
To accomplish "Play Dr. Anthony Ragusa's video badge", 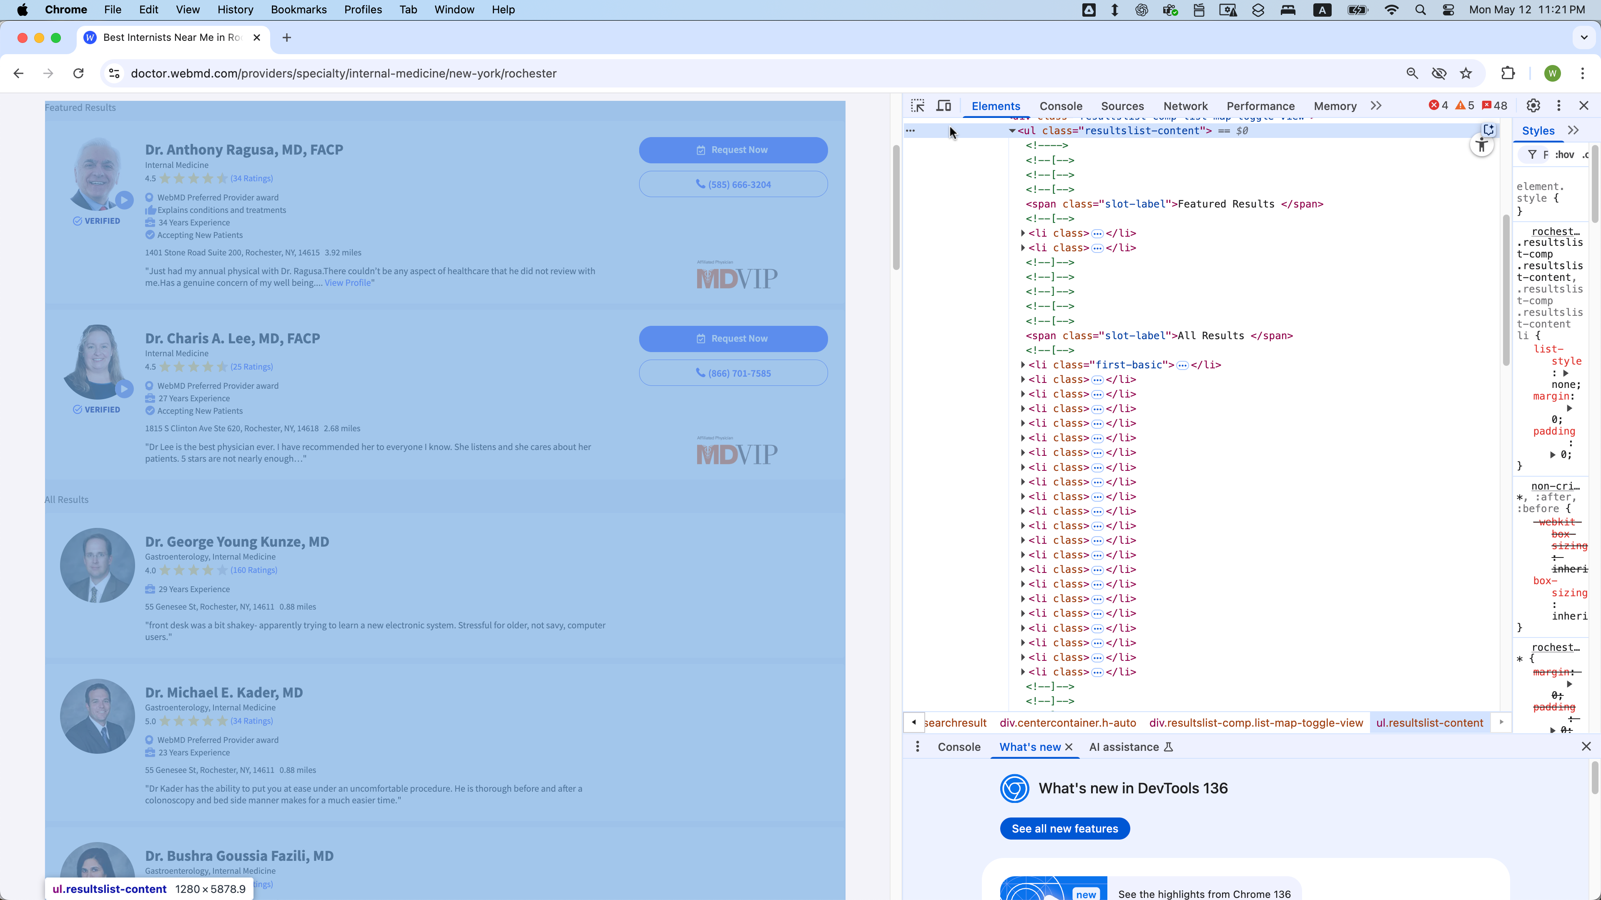I will [124, 200].
